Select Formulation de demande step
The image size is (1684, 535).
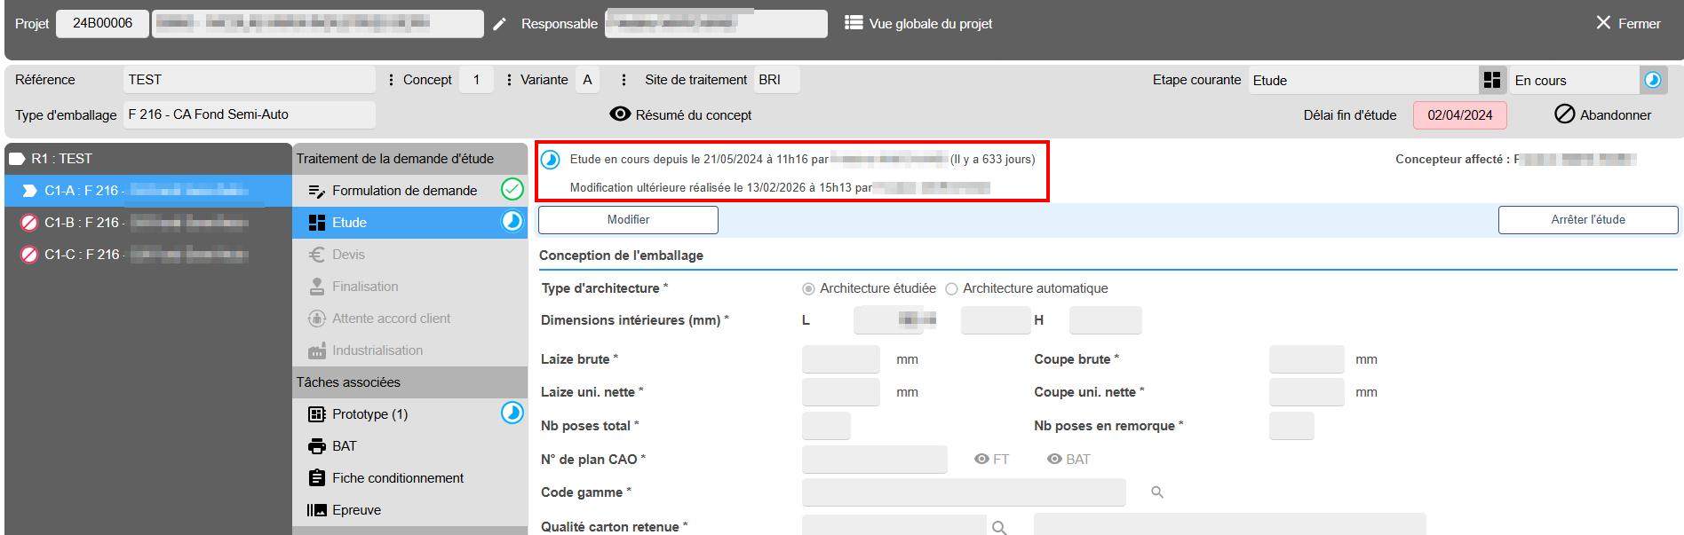[x=404, y=191]
